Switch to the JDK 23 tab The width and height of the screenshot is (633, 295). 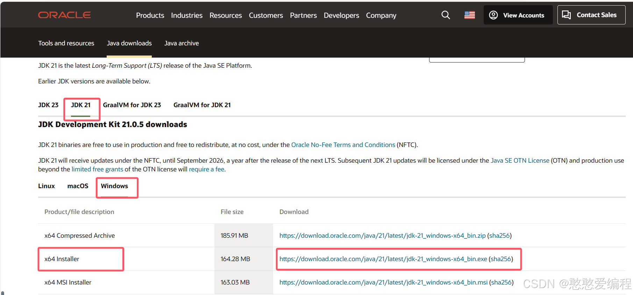(48, 105)
